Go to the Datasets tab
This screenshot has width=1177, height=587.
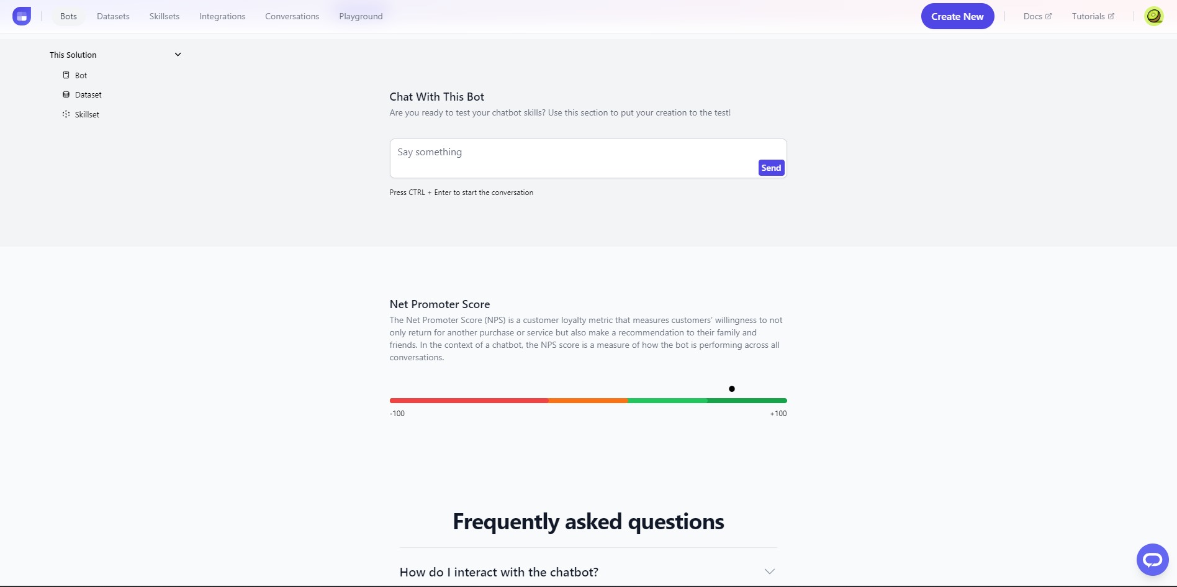click(x=113, y=16)
